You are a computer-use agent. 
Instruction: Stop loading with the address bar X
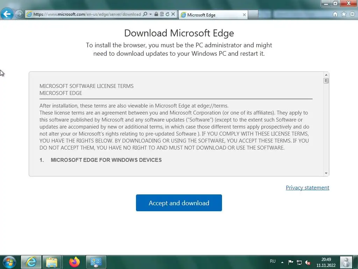[173, 14]
